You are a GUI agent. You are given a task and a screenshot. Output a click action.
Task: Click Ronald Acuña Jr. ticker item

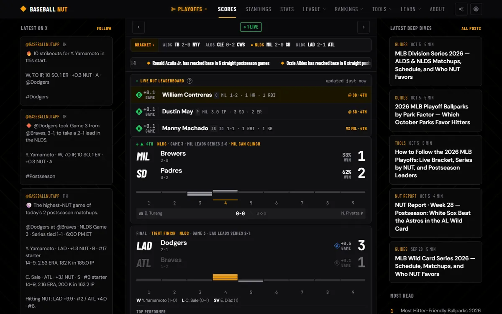tap(208, 63)
